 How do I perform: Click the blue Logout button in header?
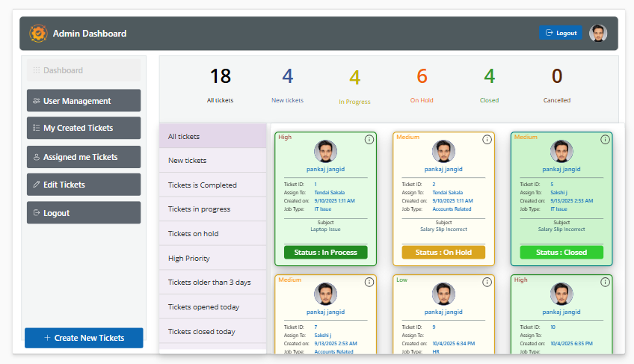(561, 33)
